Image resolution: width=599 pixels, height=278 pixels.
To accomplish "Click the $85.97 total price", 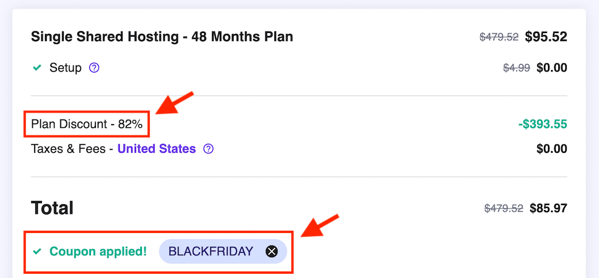I will 548,208.
